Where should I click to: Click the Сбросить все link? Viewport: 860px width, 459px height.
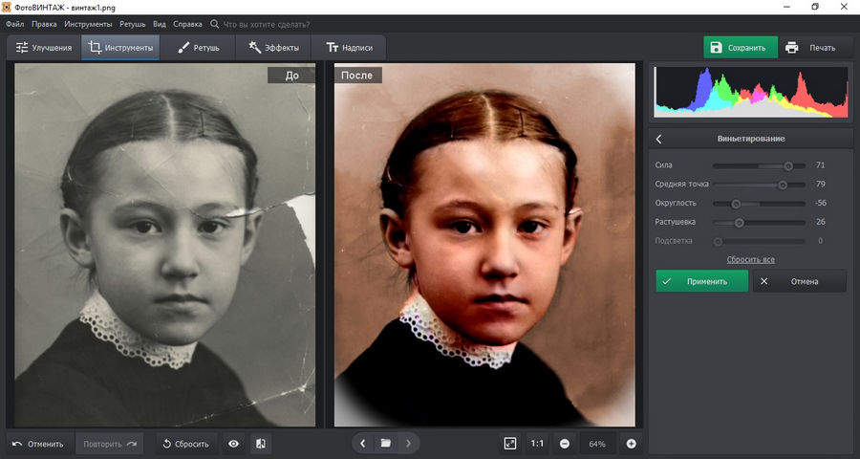(x=750, y=259)
